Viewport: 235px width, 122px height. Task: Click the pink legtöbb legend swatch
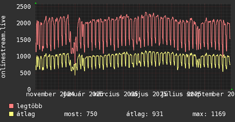tap(11, 106)
